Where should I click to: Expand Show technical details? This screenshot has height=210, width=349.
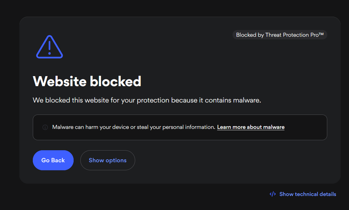click(x=303, y=194)
